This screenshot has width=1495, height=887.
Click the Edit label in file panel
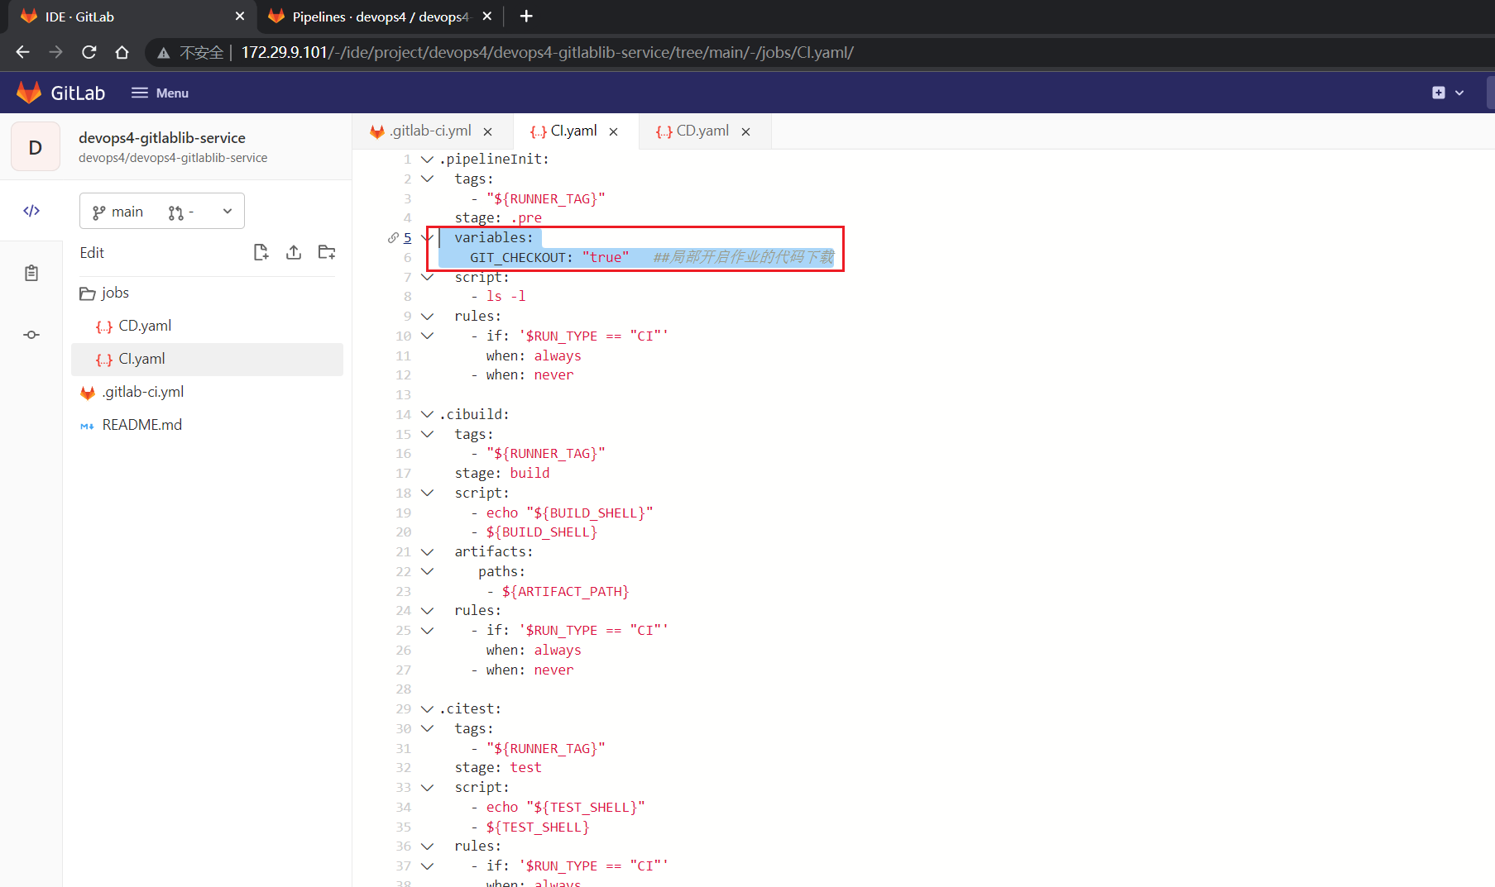92,252
